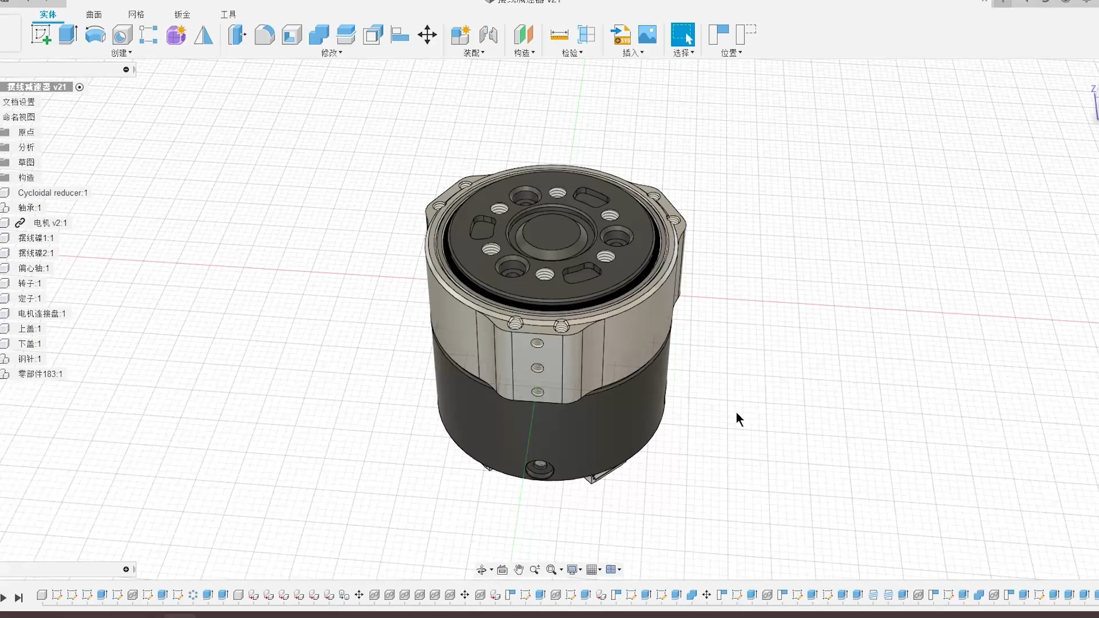Click the timeline skip-to-end button
The height and width of the screenshot is (618, 1099).
(x=19, y=598)
